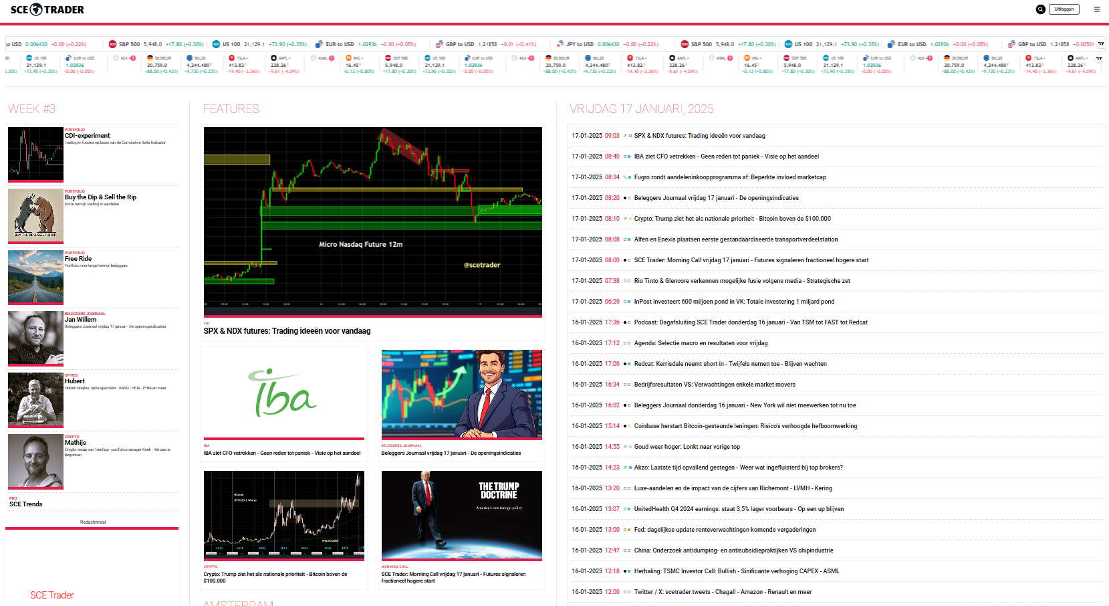Open the 'CDI-experiment' title
Screen dimensions: 1109x606
(x=88, y=136)
